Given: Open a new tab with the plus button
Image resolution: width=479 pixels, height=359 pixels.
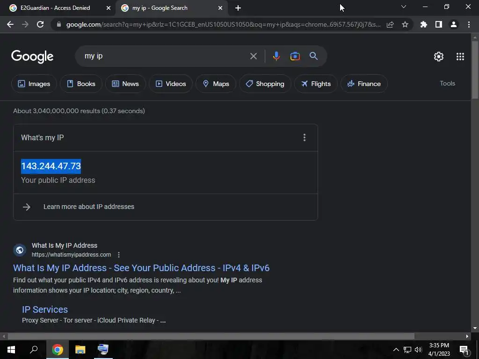Looking at the screenshot, I should click(x=238, y=8).
